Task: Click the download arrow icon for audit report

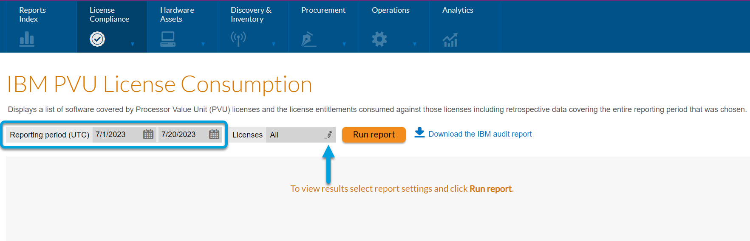Action: click(x=419, y=133)
